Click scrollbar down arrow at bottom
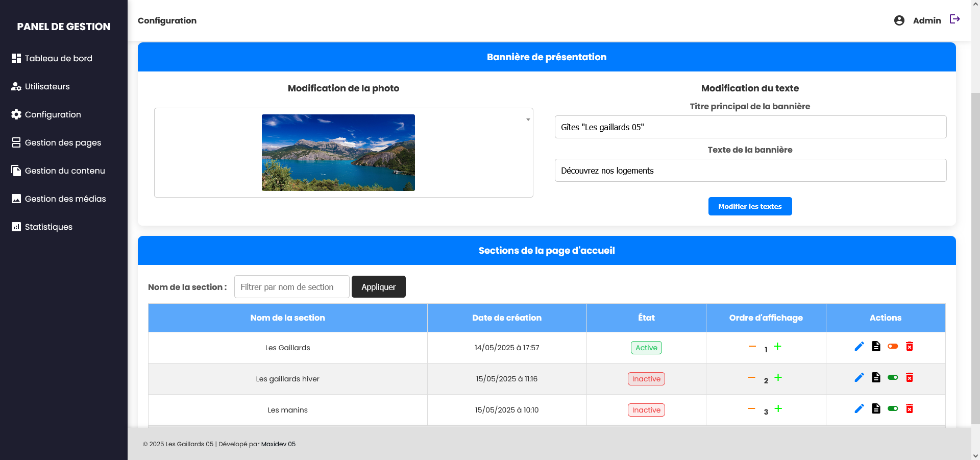980x460 pixels. (x=975, y=456)
